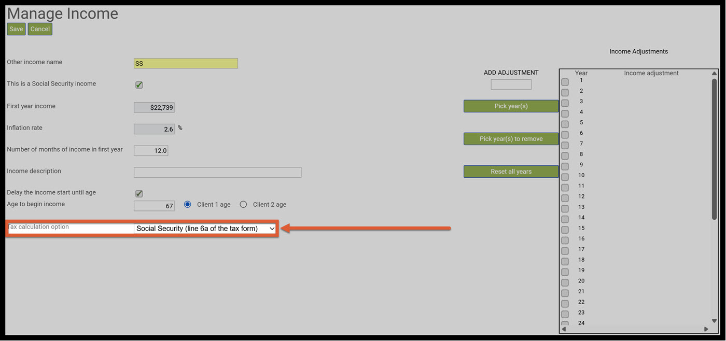This screenshot has height=341, width=726.
Task: Focus the ADD ADJUSTMENT input field
Action: pos(511,84)
